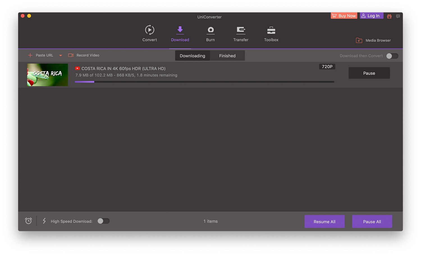Click the Costa Rica video thumbnail
The image size is (421, 255).
[x=47, y=75]
